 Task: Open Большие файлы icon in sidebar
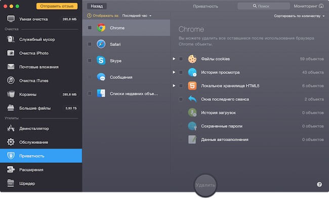point(11,108)
